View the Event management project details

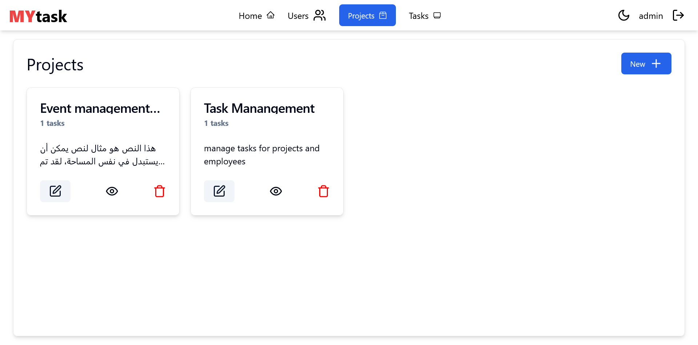(112, 191)
